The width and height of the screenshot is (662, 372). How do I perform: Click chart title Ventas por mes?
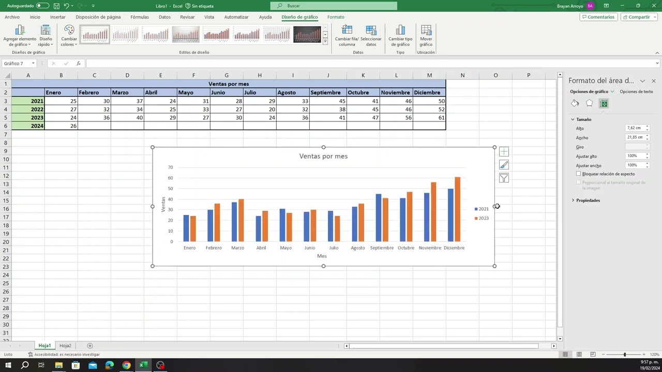(x=323, y=156)
